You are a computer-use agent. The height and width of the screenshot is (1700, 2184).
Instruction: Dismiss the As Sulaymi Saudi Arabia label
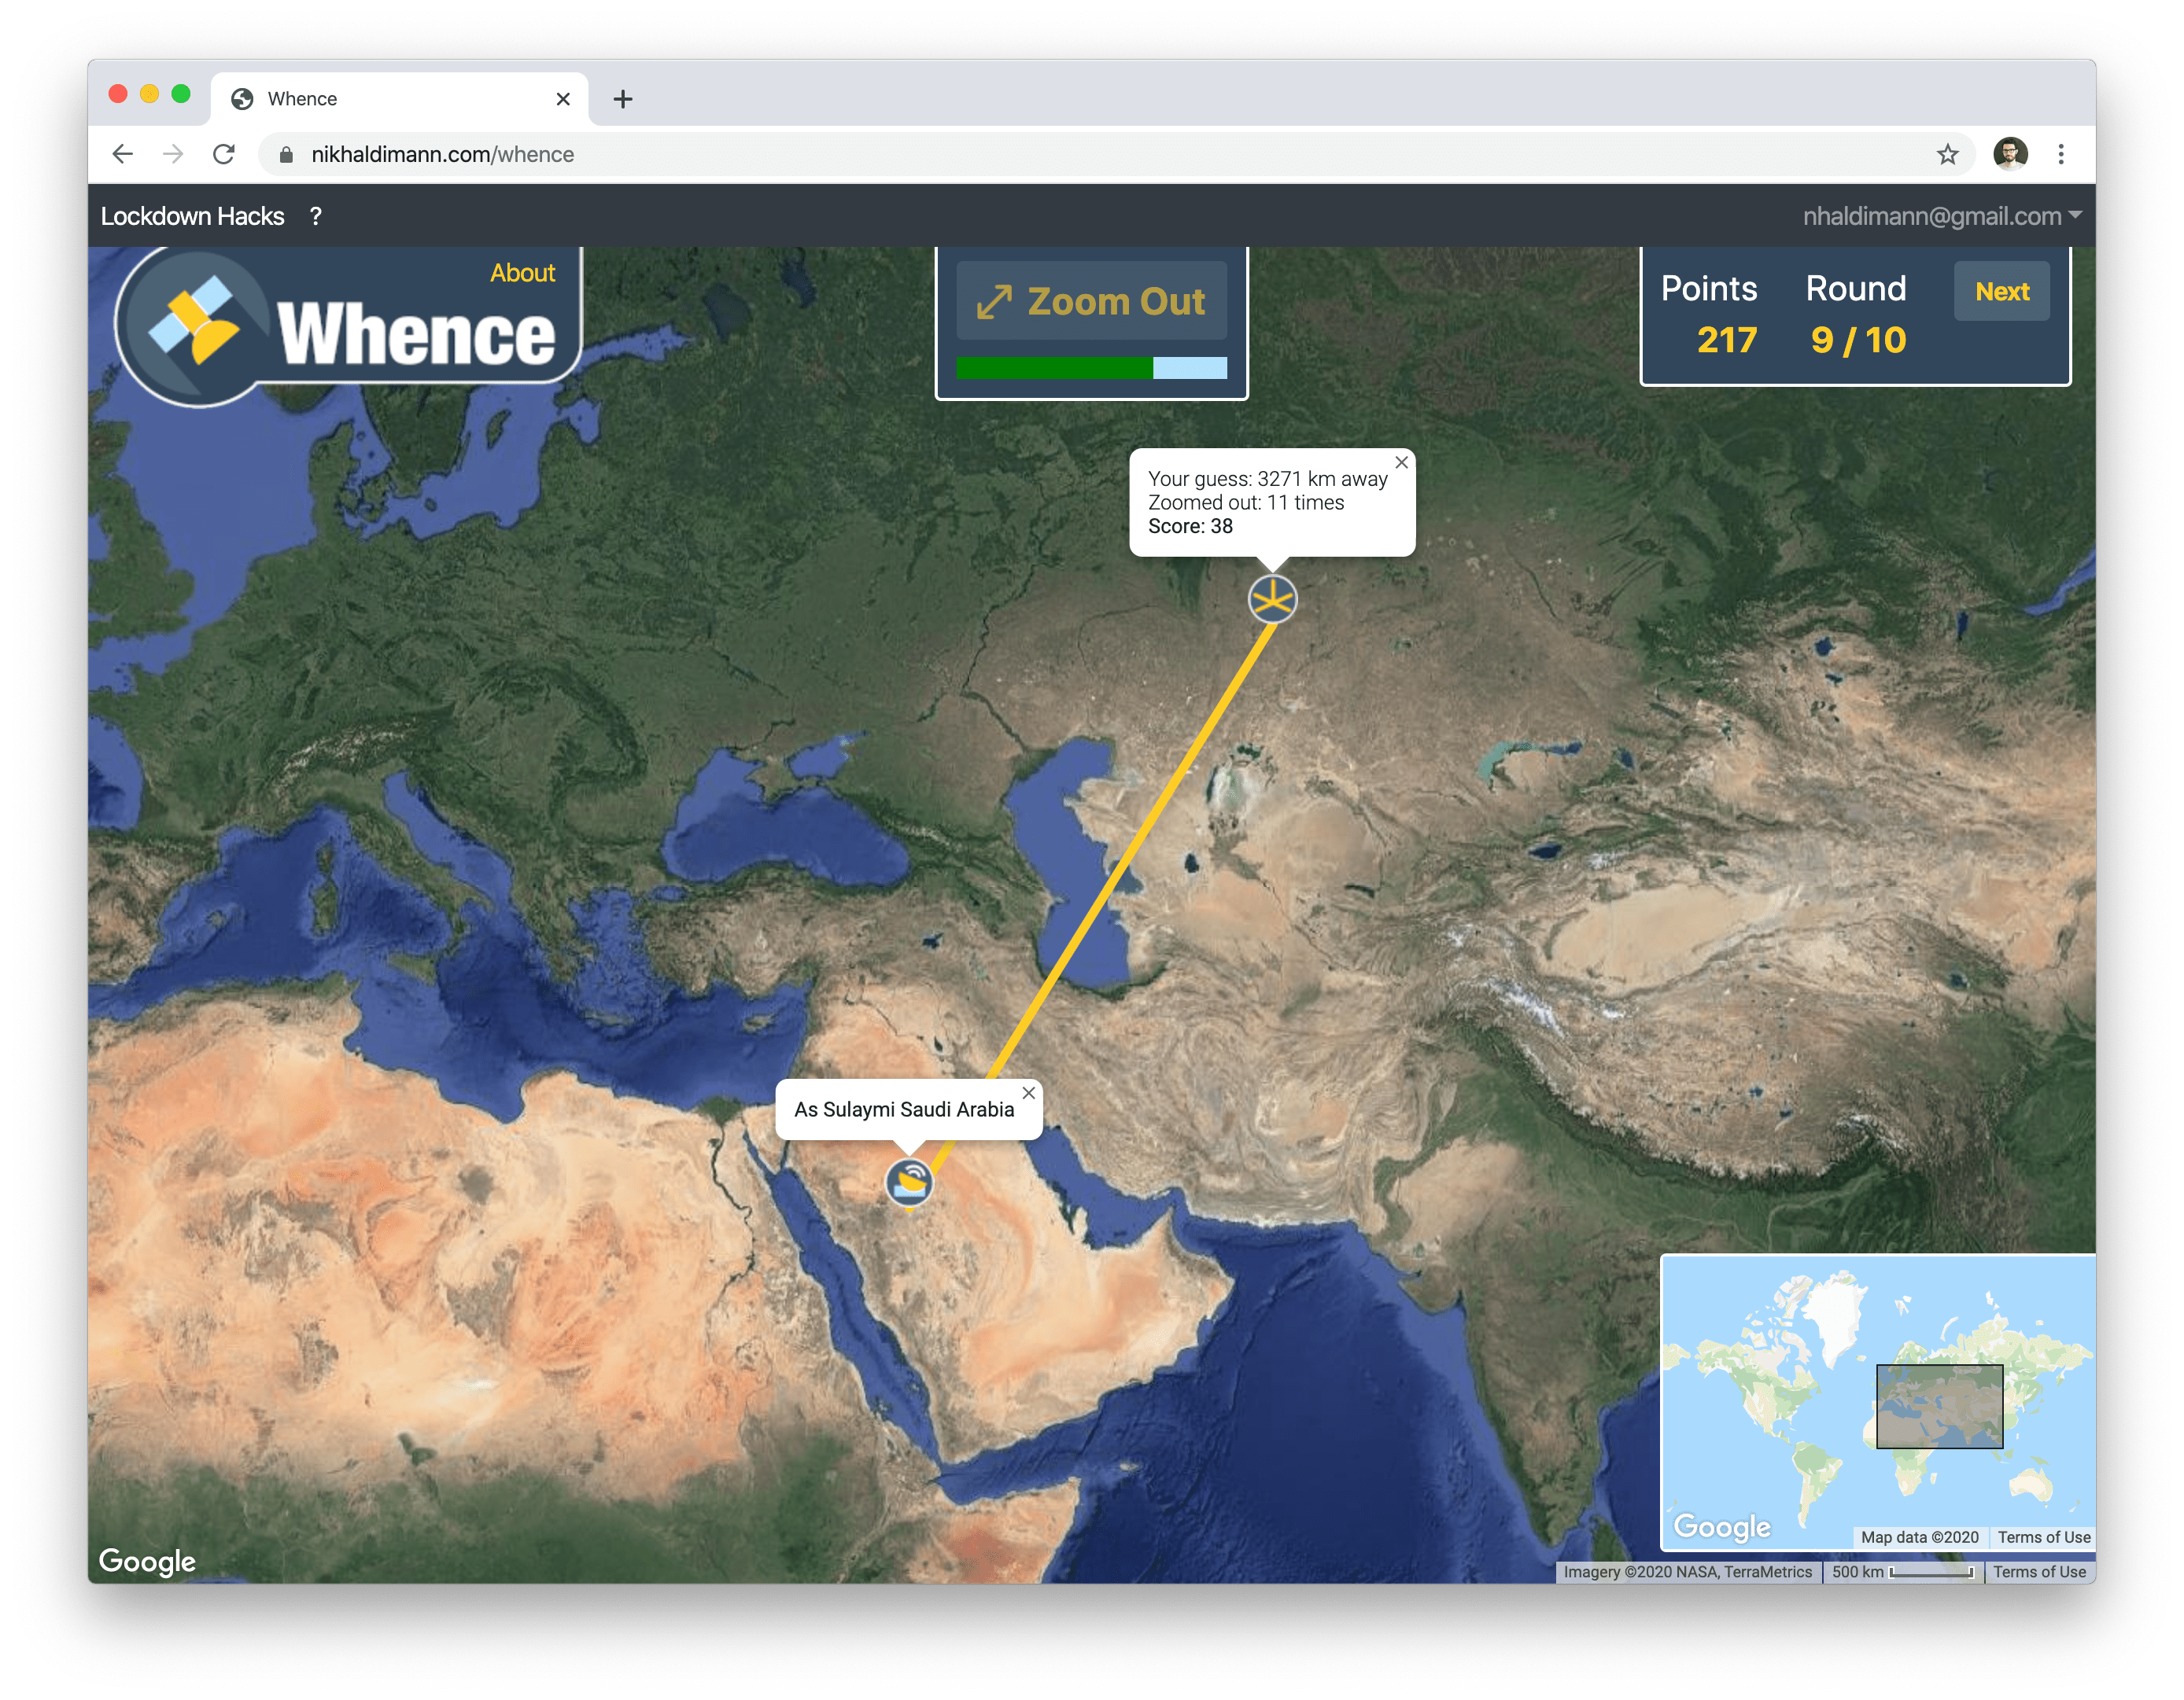[1028, 1092]
